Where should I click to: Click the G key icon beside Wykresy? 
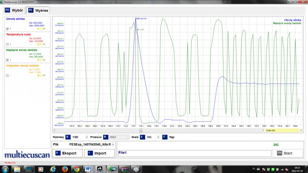point(68,137)
